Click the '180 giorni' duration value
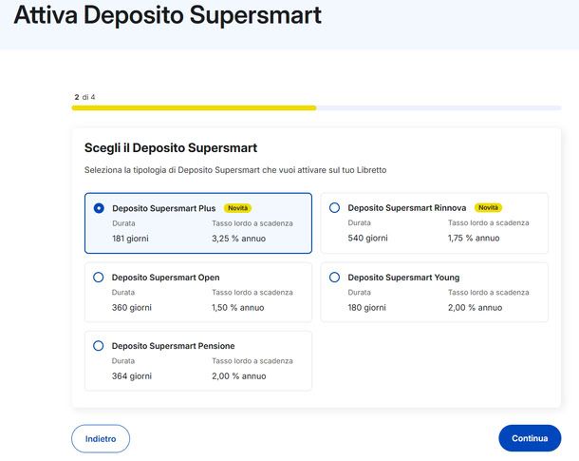 point(366,308)
